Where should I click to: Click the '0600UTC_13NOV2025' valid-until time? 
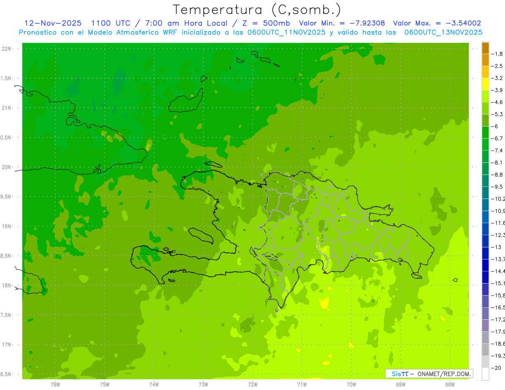coord(443,32)
